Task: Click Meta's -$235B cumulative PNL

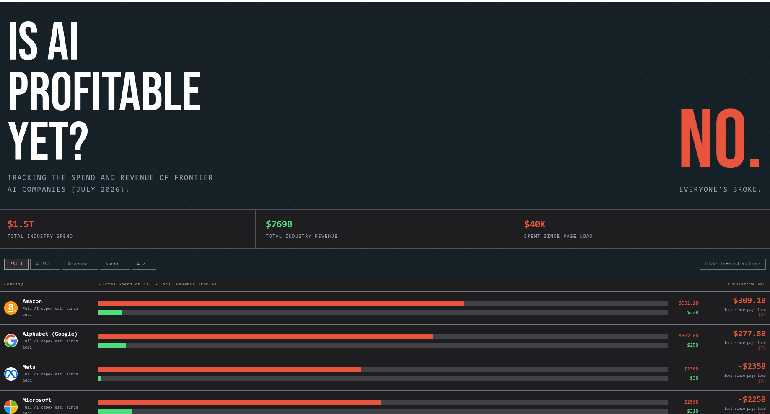Action: 752,366
